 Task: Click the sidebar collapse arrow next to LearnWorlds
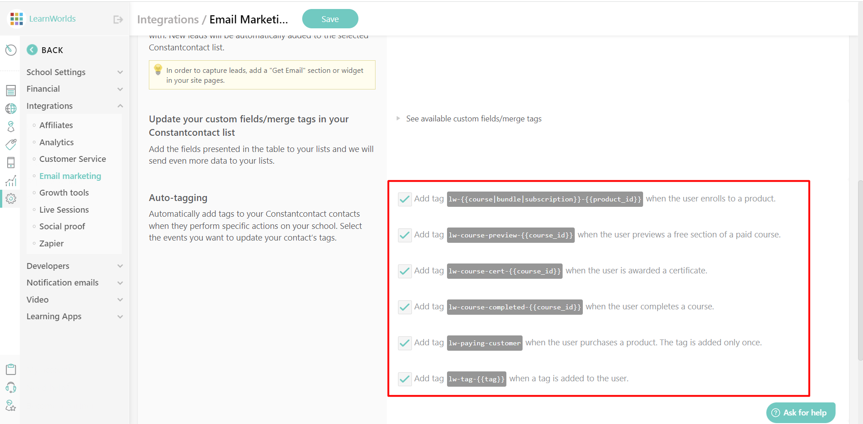(117, 19)
